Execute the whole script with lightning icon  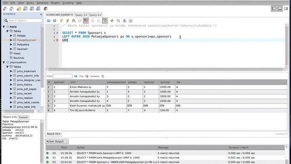click(61, 20)
